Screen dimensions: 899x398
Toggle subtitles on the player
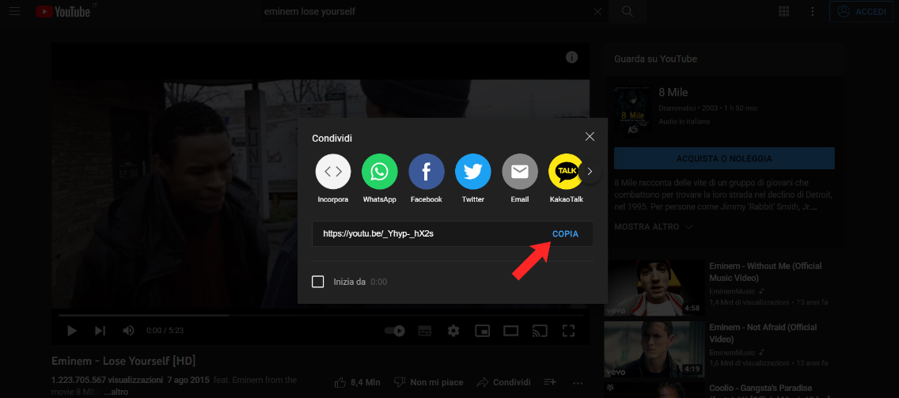point(424,330)
